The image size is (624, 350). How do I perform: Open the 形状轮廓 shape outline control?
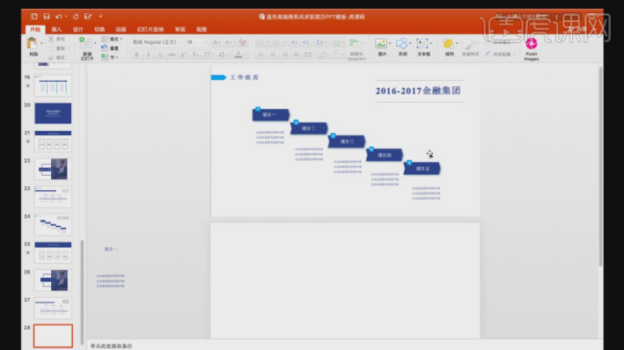pyautogui.click(x=500, y=55)
